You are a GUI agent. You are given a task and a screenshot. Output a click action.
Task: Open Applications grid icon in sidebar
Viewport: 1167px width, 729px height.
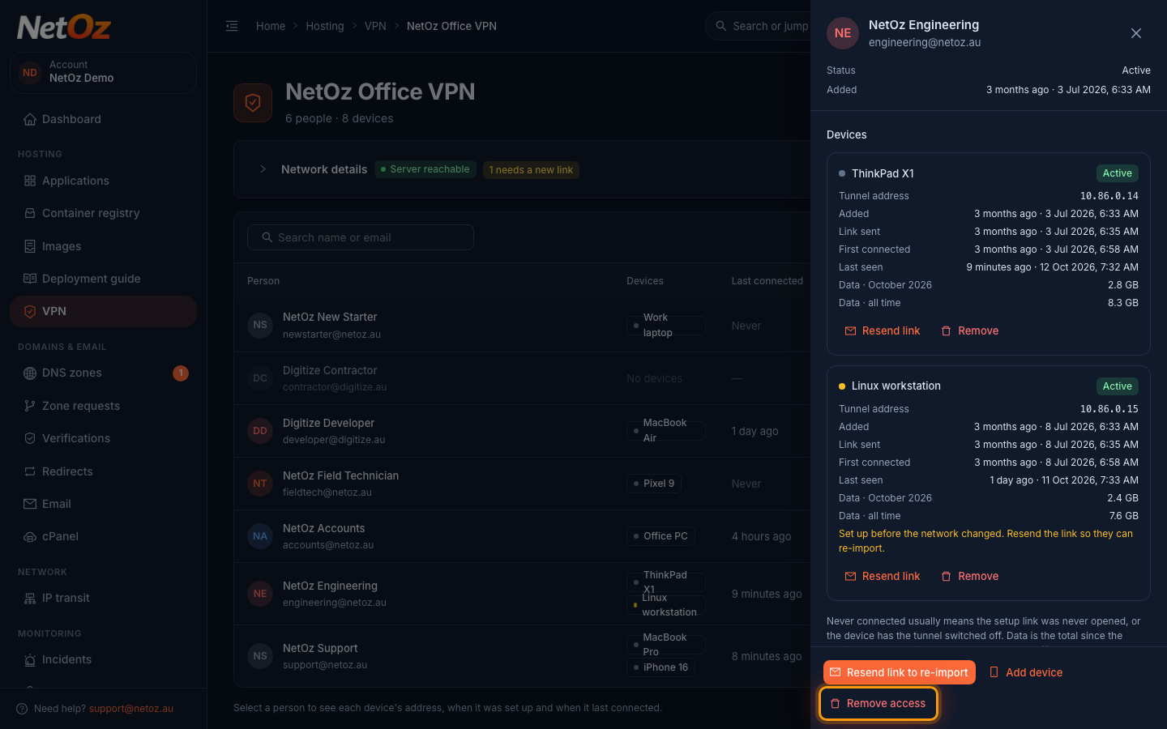pos(30,181)
